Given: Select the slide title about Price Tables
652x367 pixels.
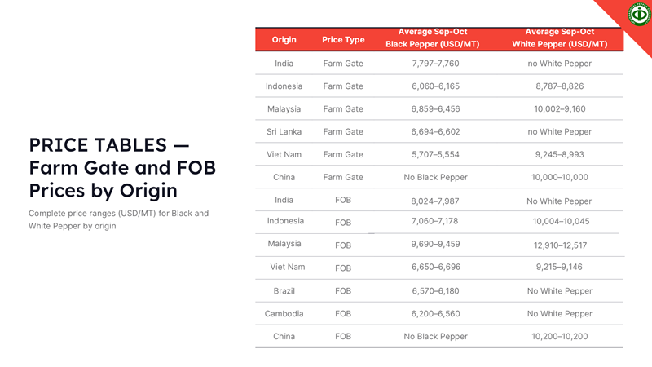Looking at the screenshot, I should (122, 167).
